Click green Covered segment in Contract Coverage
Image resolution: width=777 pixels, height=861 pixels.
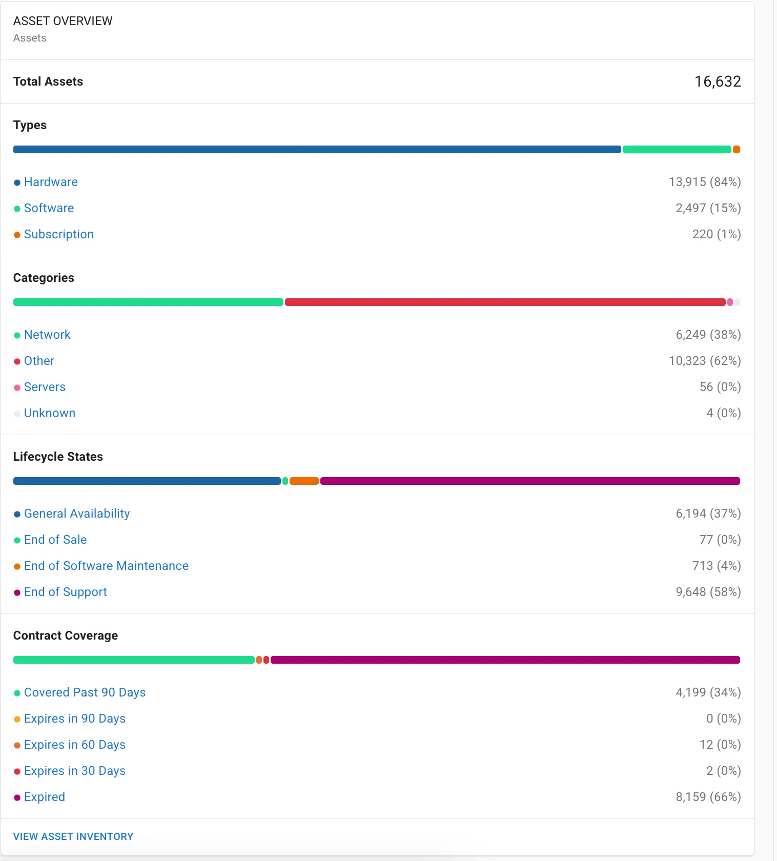(134, 660)
